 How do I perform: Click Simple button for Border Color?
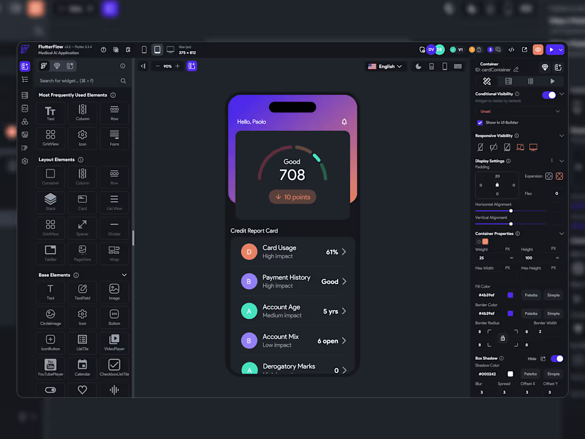(553, 314)
